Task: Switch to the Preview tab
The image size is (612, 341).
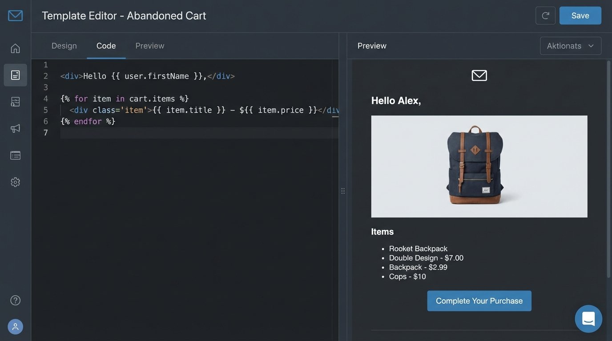Action: coord(149,46)
